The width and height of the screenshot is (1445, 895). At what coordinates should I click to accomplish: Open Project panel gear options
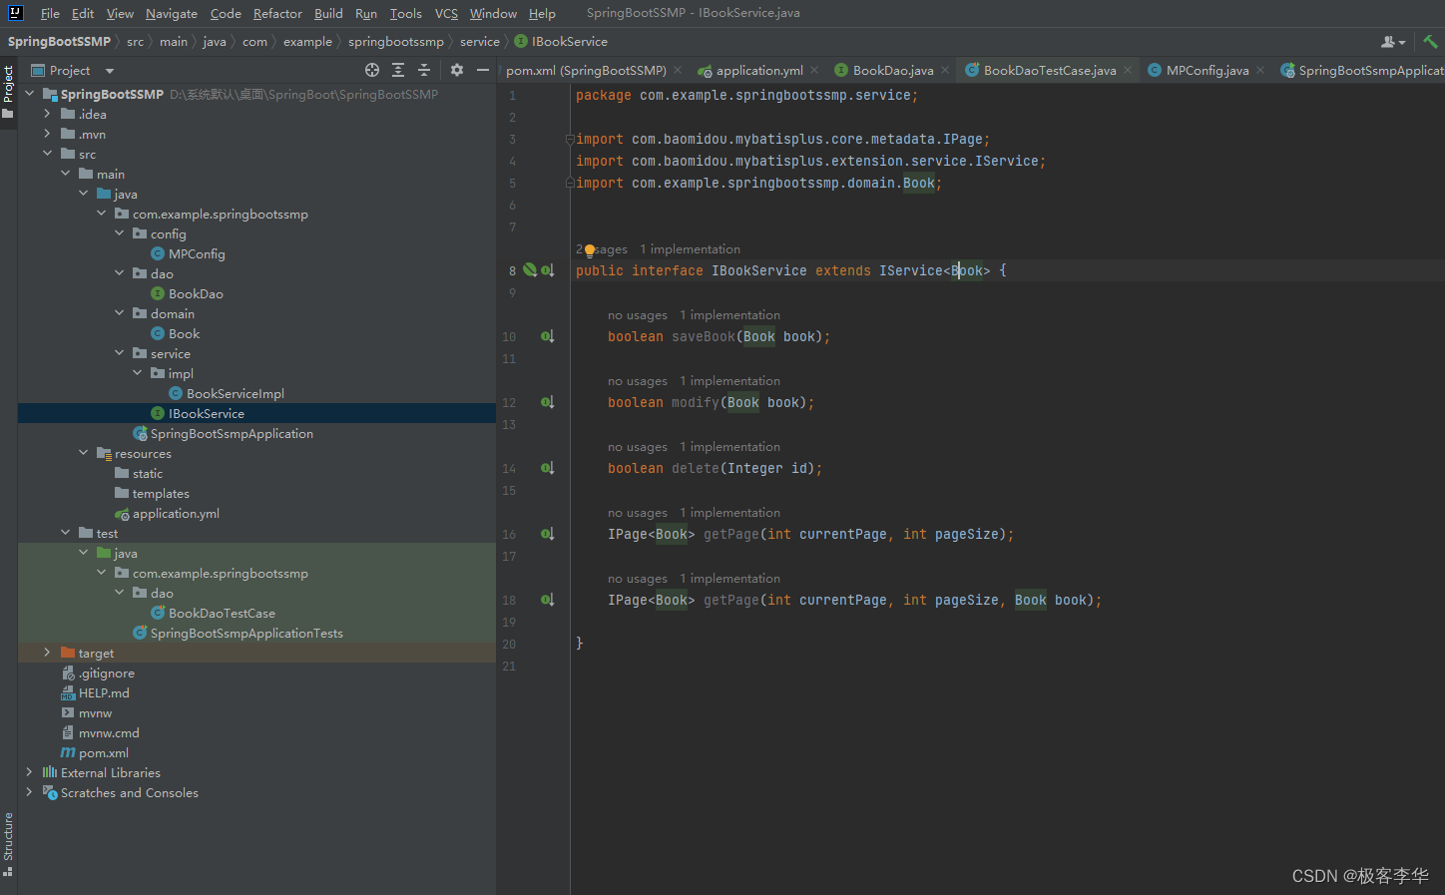click(x=457, y=70)
